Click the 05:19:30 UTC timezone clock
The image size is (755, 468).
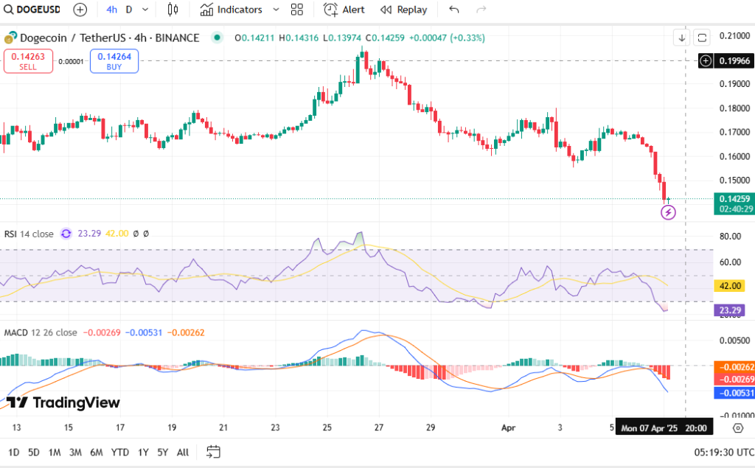[724, 452]
